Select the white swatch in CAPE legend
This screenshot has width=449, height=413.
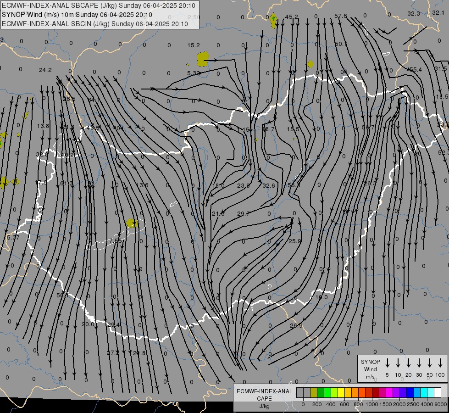click(x=438, y=393)
